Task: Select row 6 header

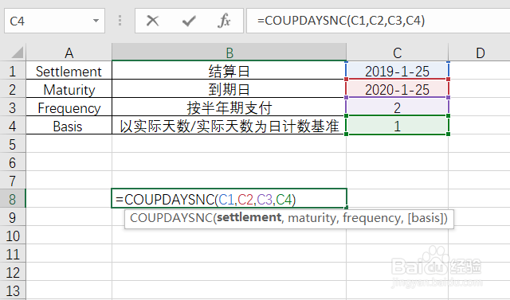Action: point(13,162)
